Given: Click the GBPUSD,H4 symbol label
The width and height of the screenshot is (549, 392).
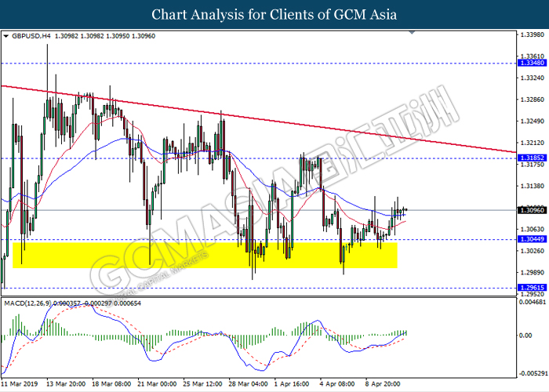Looking at the screenshot, I should click(31, 36).
